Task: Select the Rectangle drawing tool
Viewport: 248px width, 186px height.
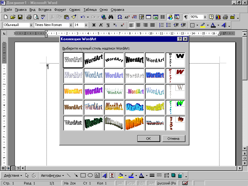Action: 83,175
